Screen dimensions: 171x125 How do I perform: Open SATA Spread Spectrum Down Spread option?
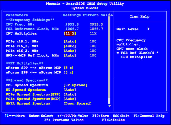77,104
